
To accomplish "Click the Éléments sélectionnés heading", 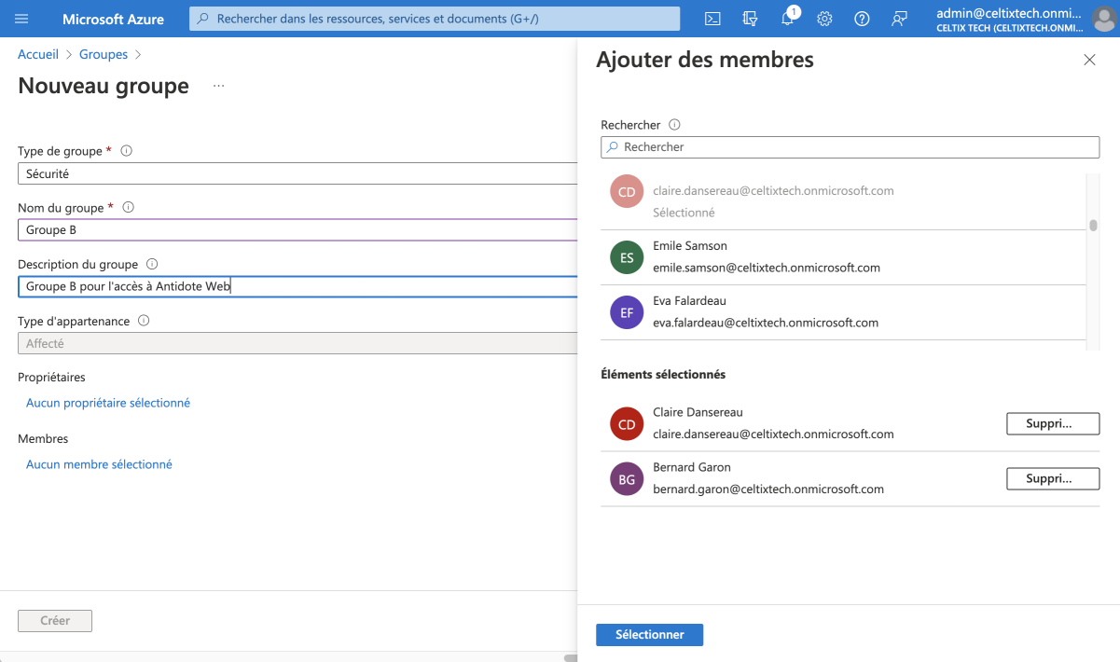I will [663, 375].
